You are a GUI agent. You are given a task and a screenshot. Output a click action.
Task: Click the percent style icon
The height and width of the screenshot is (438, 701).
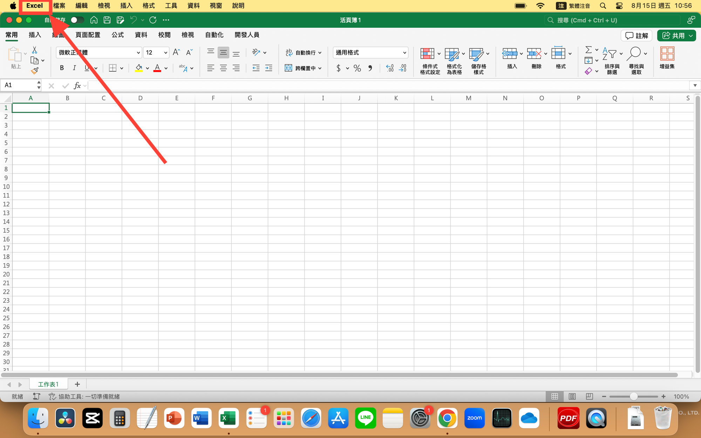pyautogui.click(x=357, y=68)
